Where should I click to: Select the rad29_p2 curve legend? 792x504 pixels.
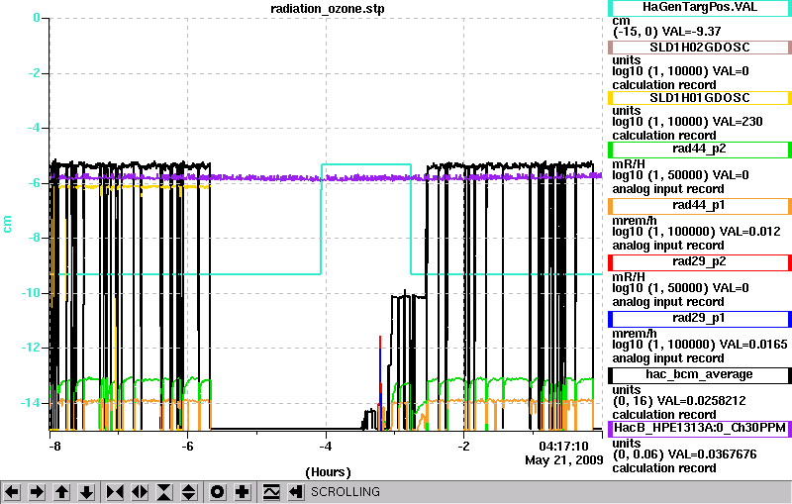pyautogui.click(x=700, y=262)
